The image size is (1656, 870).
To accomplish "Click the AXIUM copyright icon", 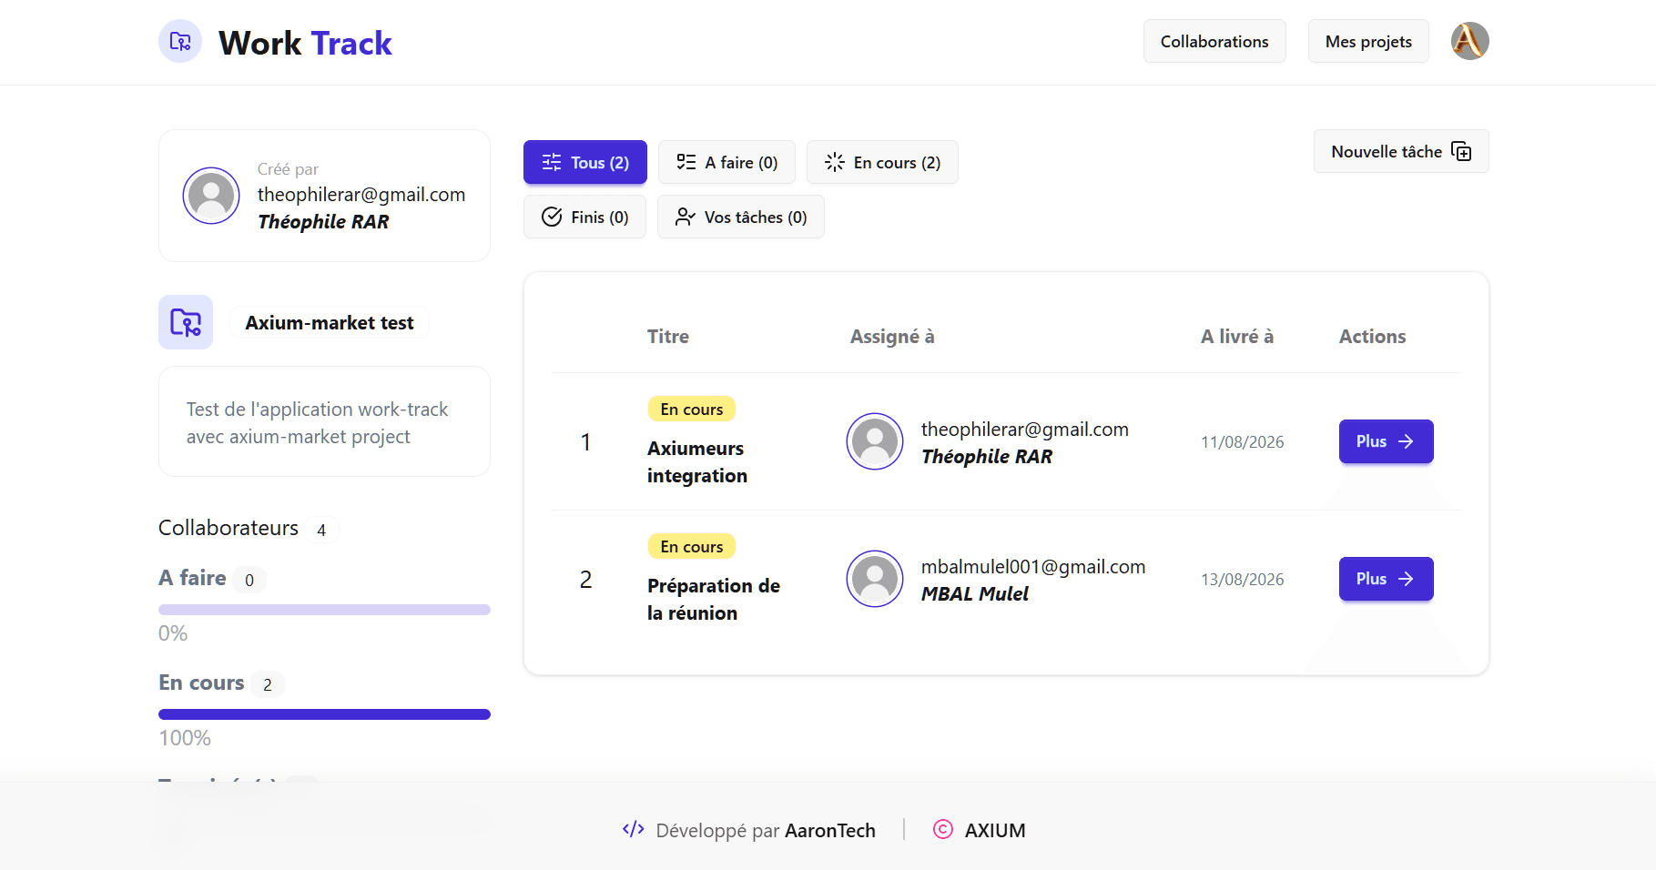I will coord(943,829).
